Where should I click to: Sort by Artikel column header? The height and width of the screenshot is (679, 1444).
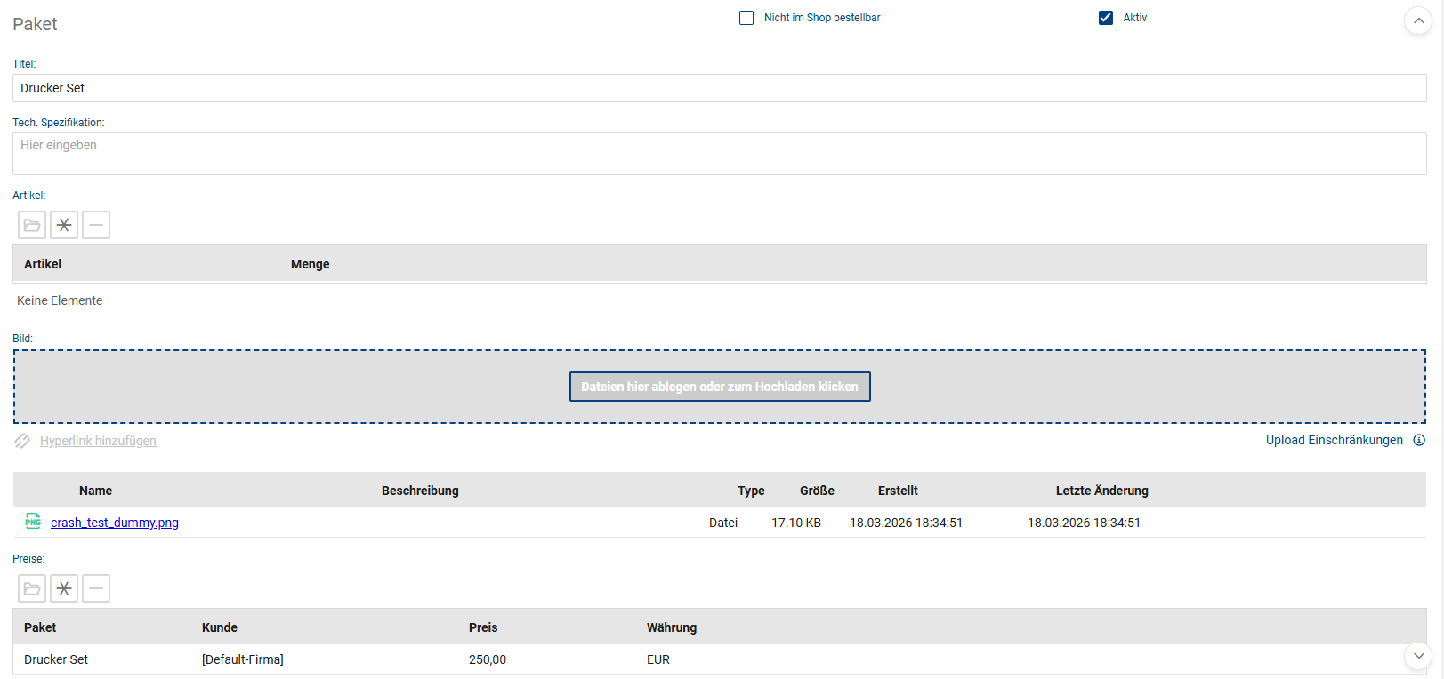[x=43, y=264]
